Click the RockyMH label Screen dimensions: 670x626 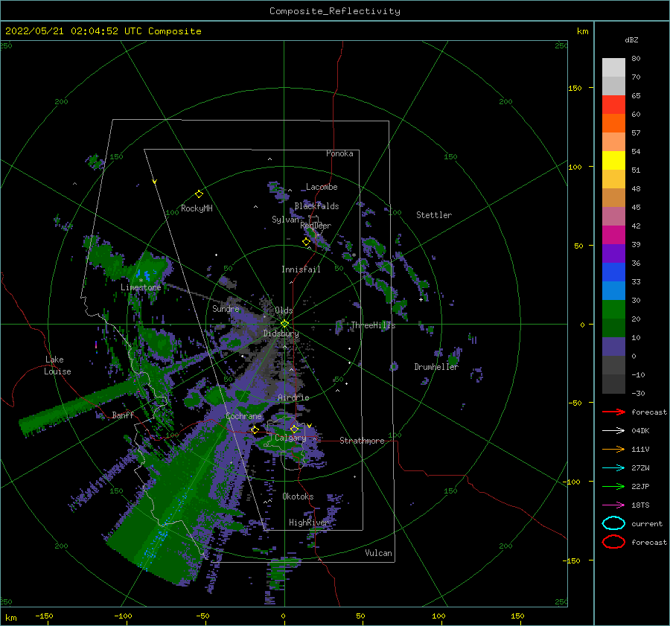point(197,208)
